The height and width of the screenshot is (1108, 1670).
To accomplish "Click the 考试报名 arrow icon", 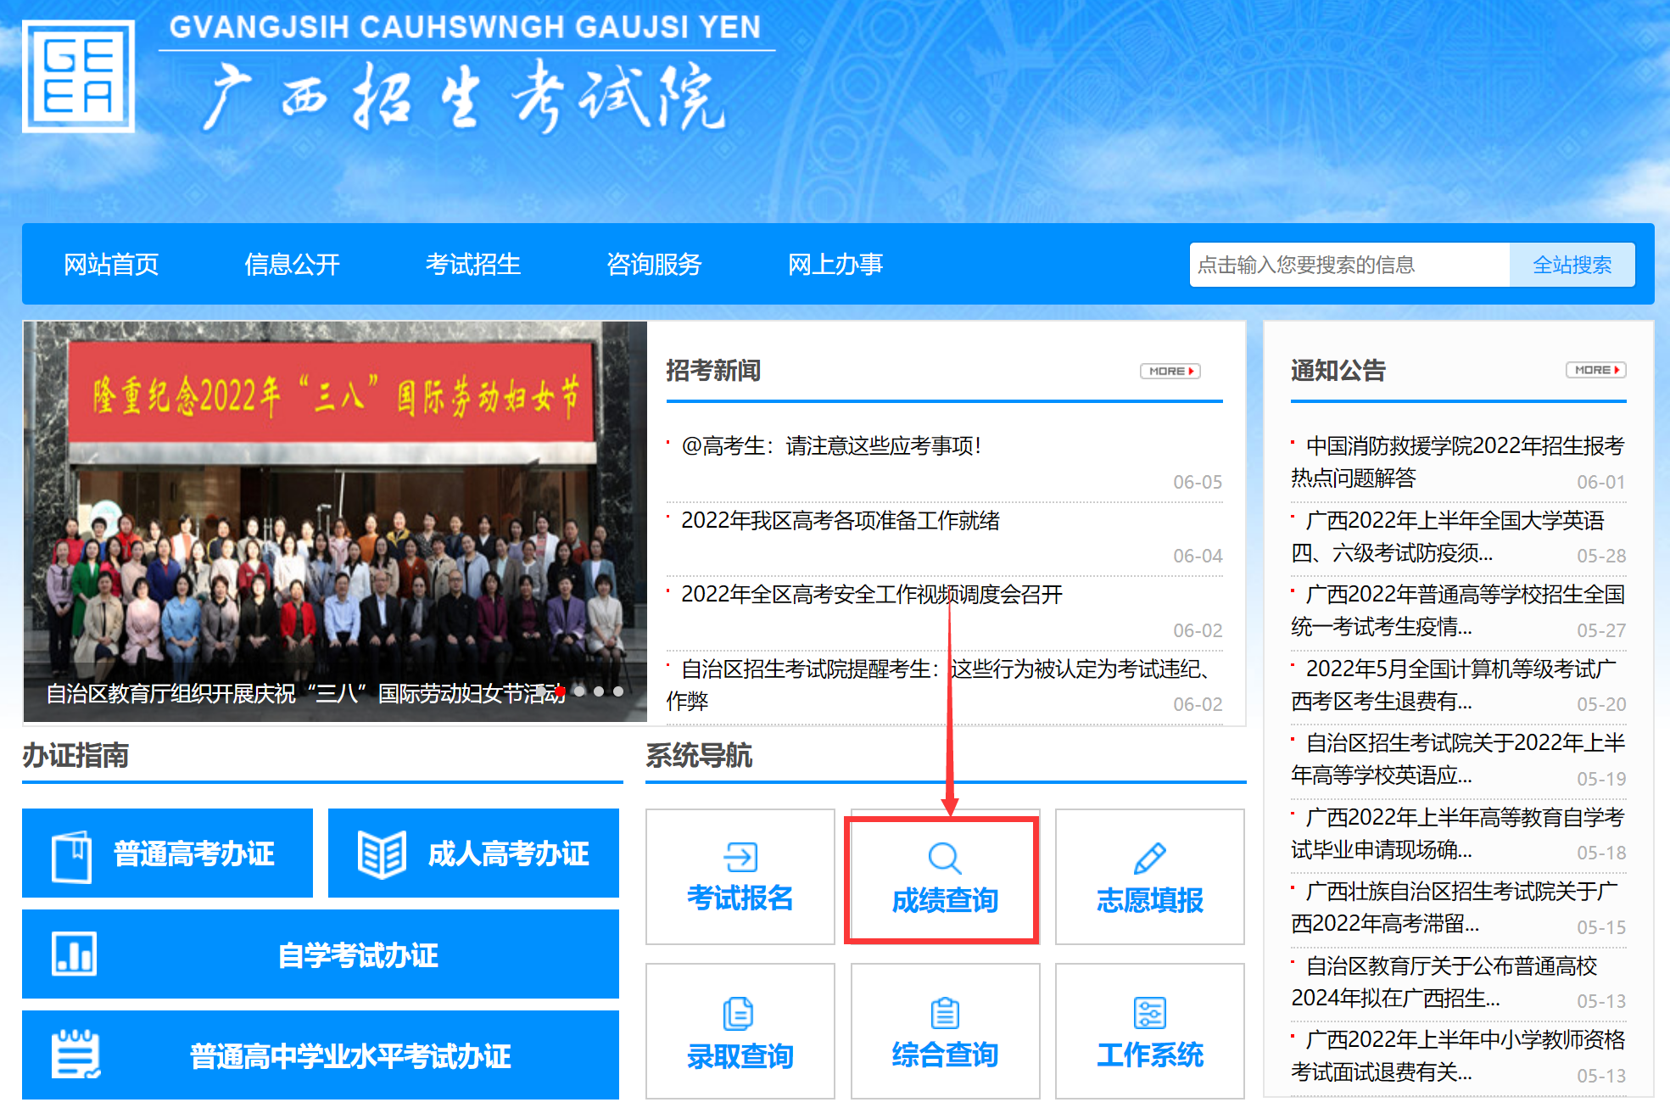I will pos(740,857).
